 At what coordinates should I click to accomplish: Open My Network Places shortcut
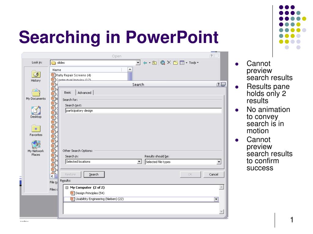(x=36, y=148)
